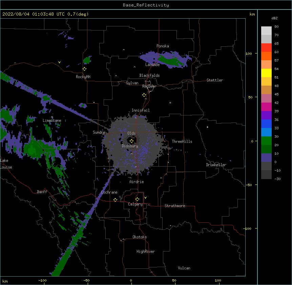This screenshot has width=292, height=285.
Task: Select the yellow diamond marker above Calgary label
Action: click(137, 199)
